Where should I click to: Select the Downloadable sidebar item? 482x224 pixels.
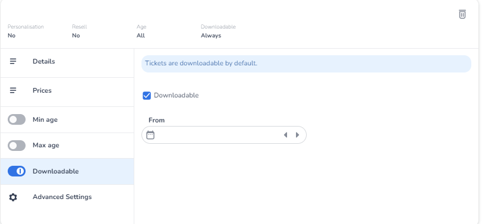tap(67, 171)
